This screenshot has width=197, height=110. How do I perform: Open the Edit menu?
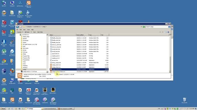[x=21, y=30]
